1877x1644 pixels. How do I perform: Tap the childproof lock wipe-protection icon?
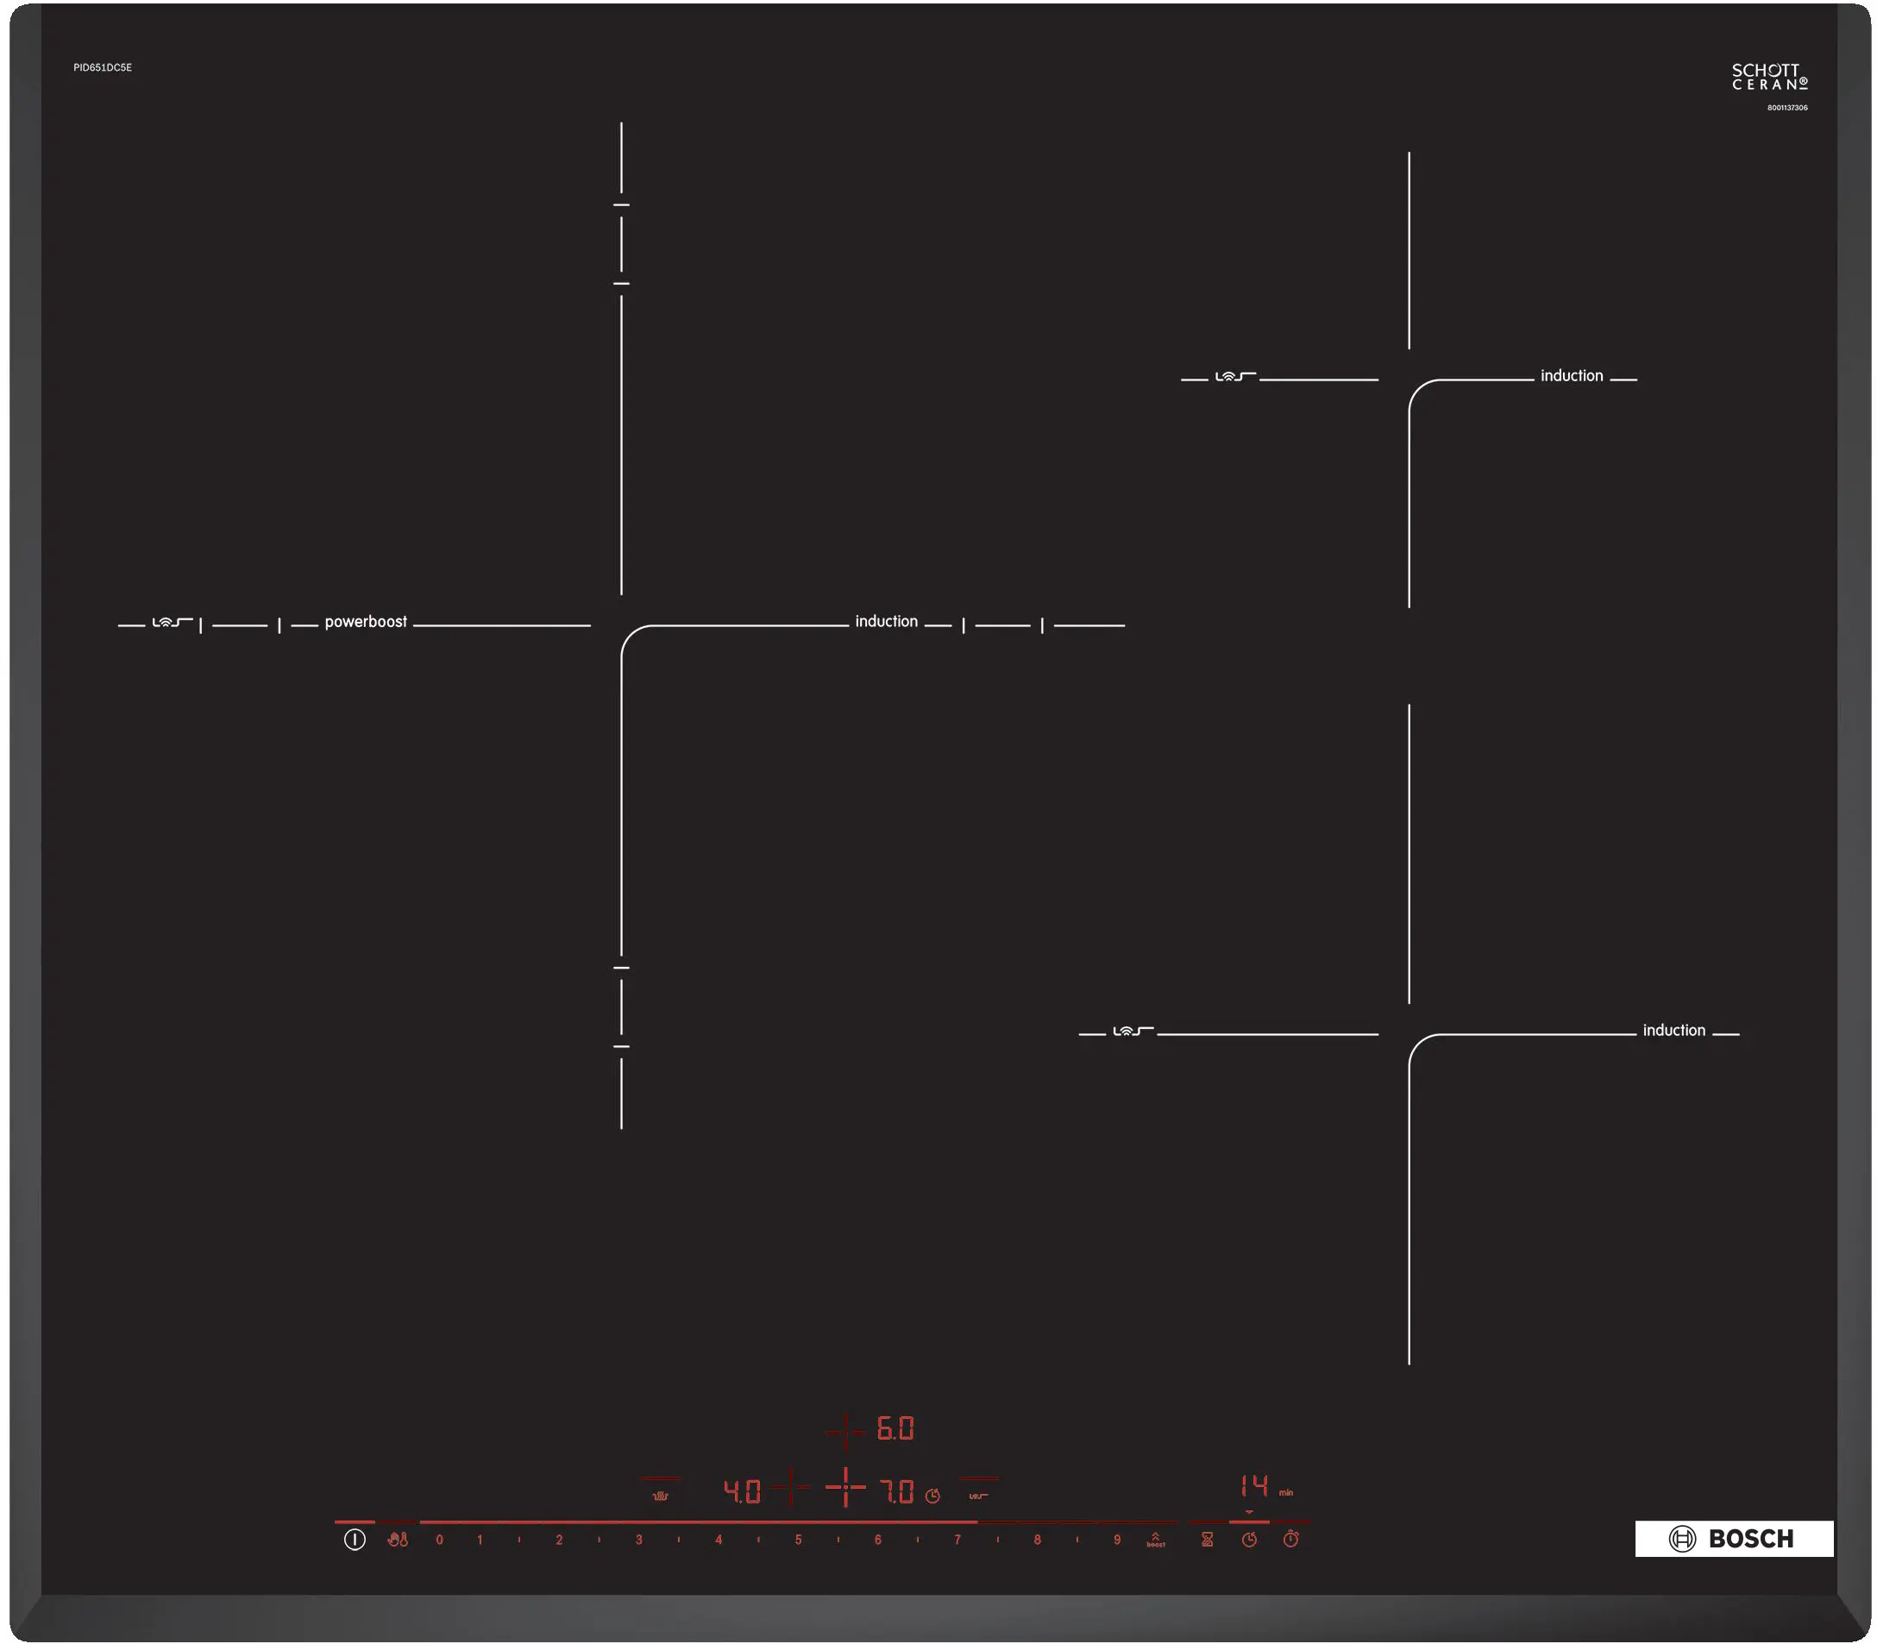coord(398,1540)
